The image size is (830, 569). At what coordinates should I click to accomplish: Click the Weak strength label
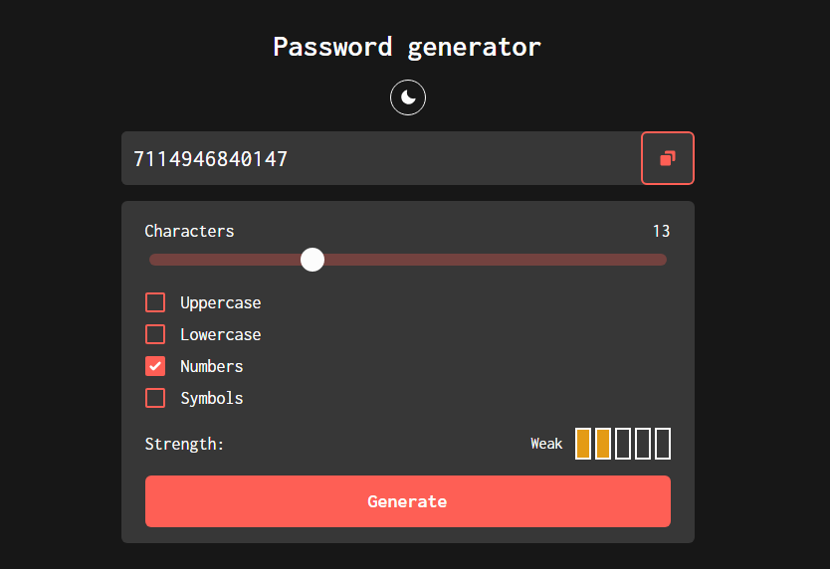(546, 444)
